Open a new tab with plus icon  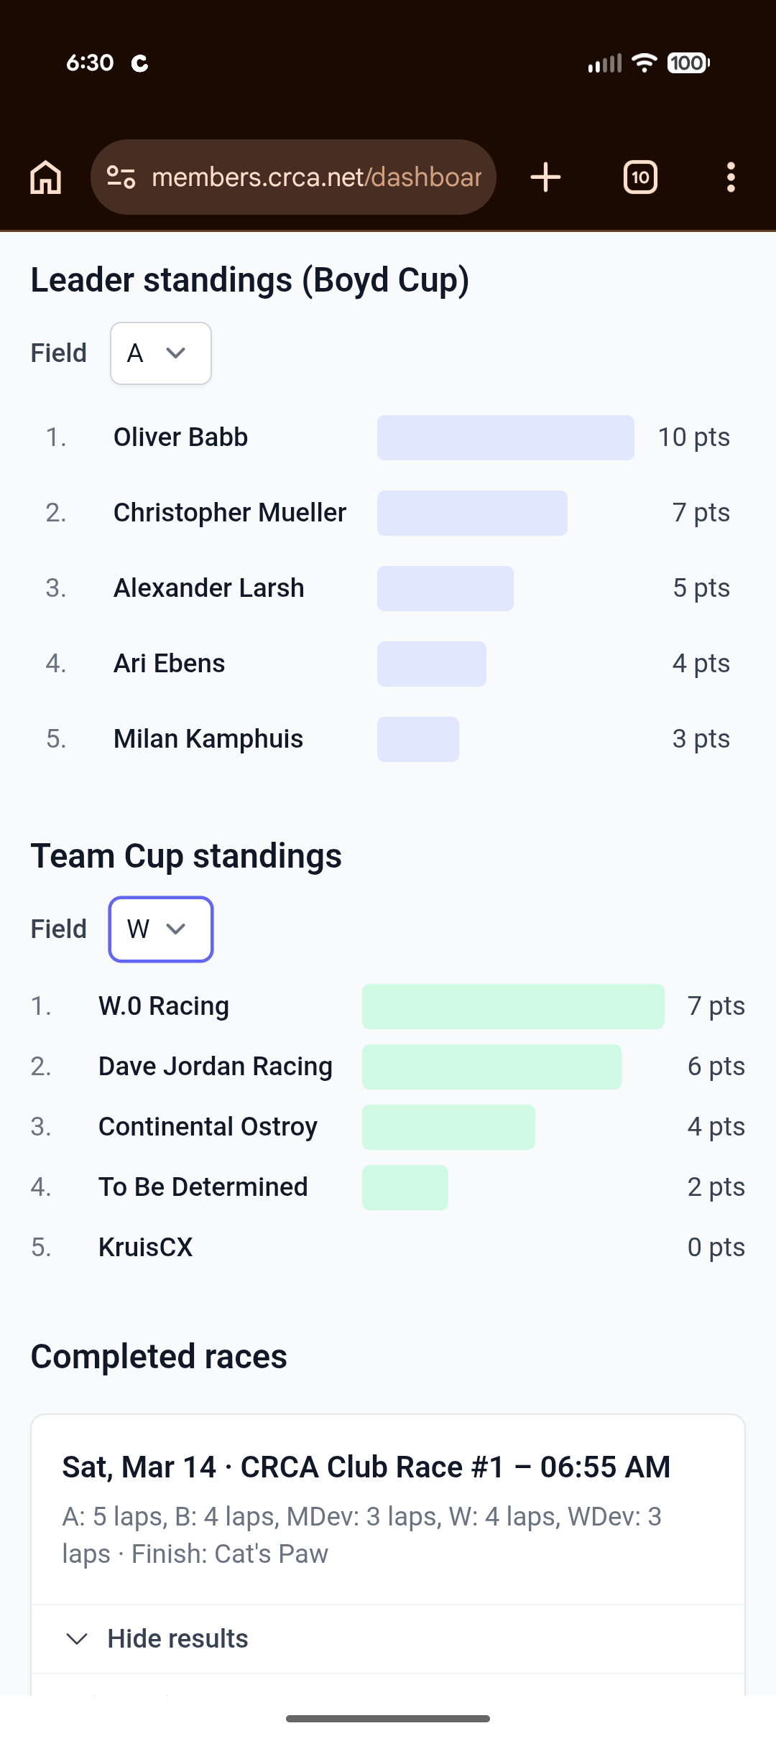coord(545,177)
